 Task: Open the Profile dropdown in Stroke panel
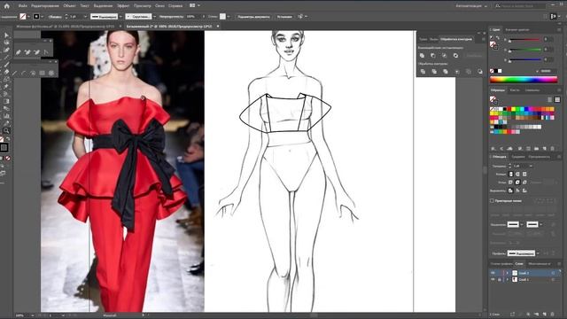point(538,253)
